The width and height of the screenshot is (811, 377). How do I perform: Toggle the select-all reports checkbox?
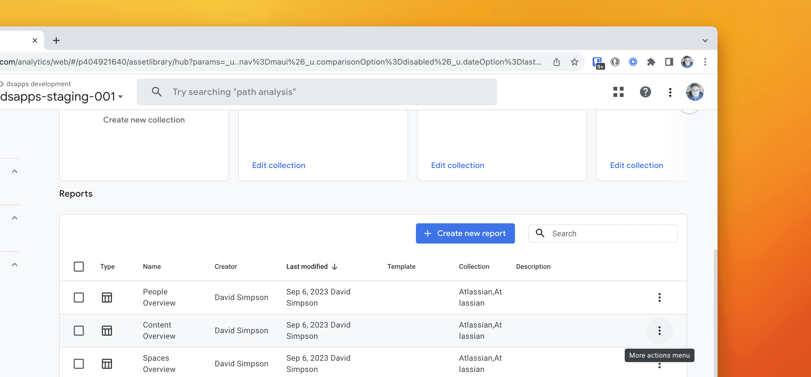(x=79, y=266)
